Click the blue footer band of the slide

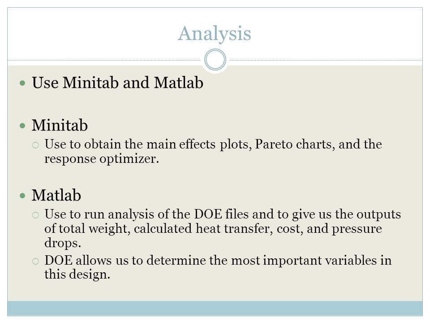coord(215,309)
